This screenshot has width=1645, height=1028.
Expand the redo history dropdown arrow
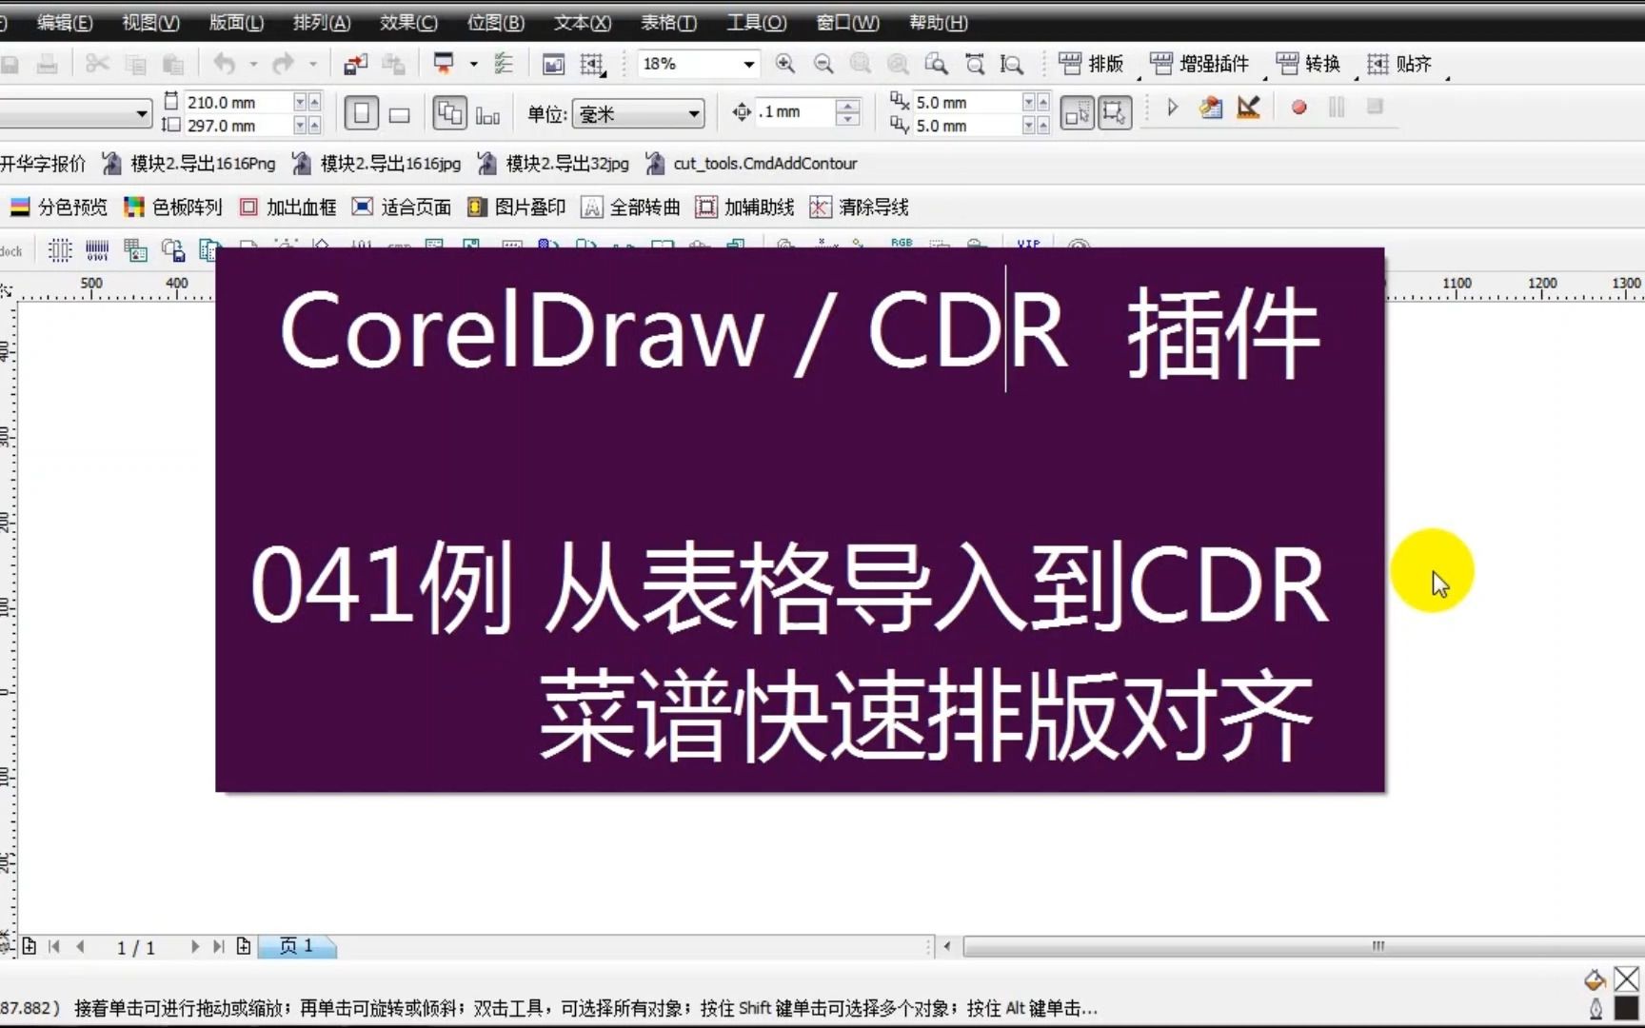pos(312,64)
